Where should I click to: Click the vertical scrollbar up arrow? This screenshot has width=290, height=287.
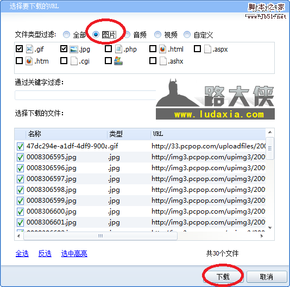270,132
